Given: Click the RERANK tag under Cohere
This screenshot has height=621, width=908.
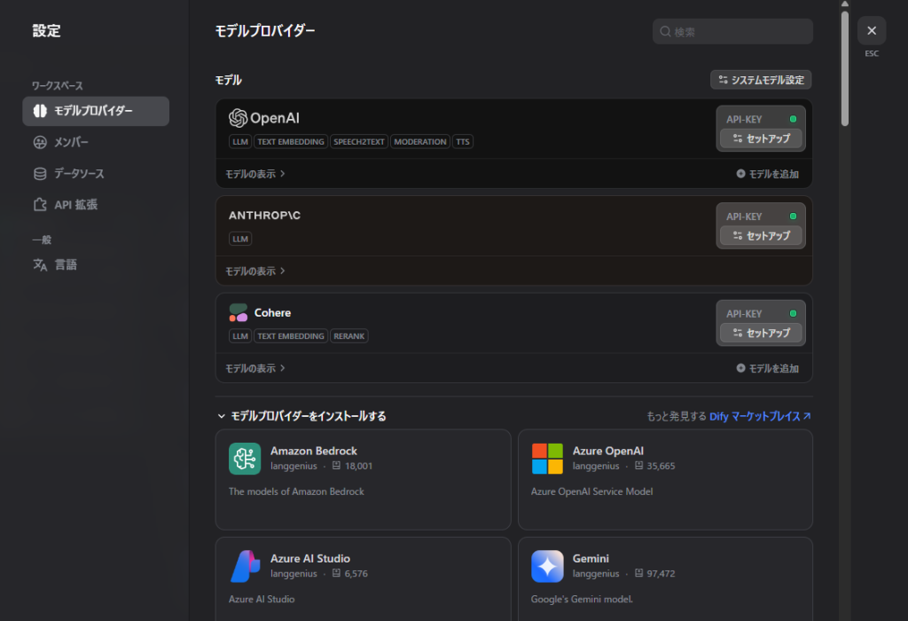Looking at the screenshot, I should (x=349, y=336).
